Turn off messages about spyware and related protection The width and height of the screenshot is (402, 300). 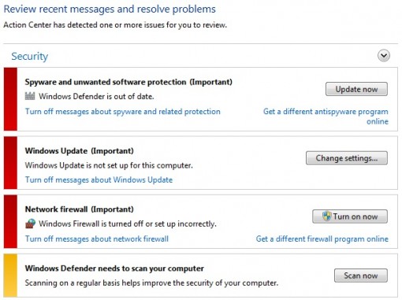(123, 112)
